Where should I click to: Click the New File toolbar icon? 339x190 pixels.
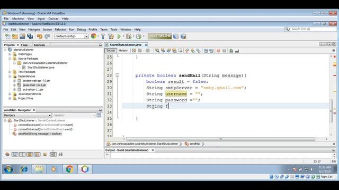pos(7,36)
